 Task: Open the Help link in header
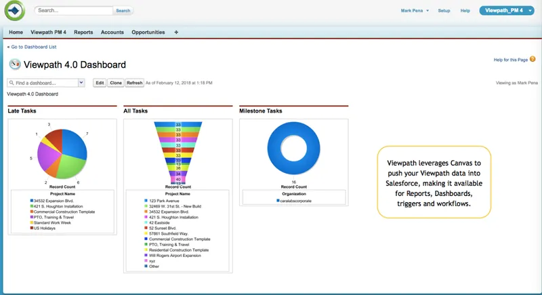point(465,11)
